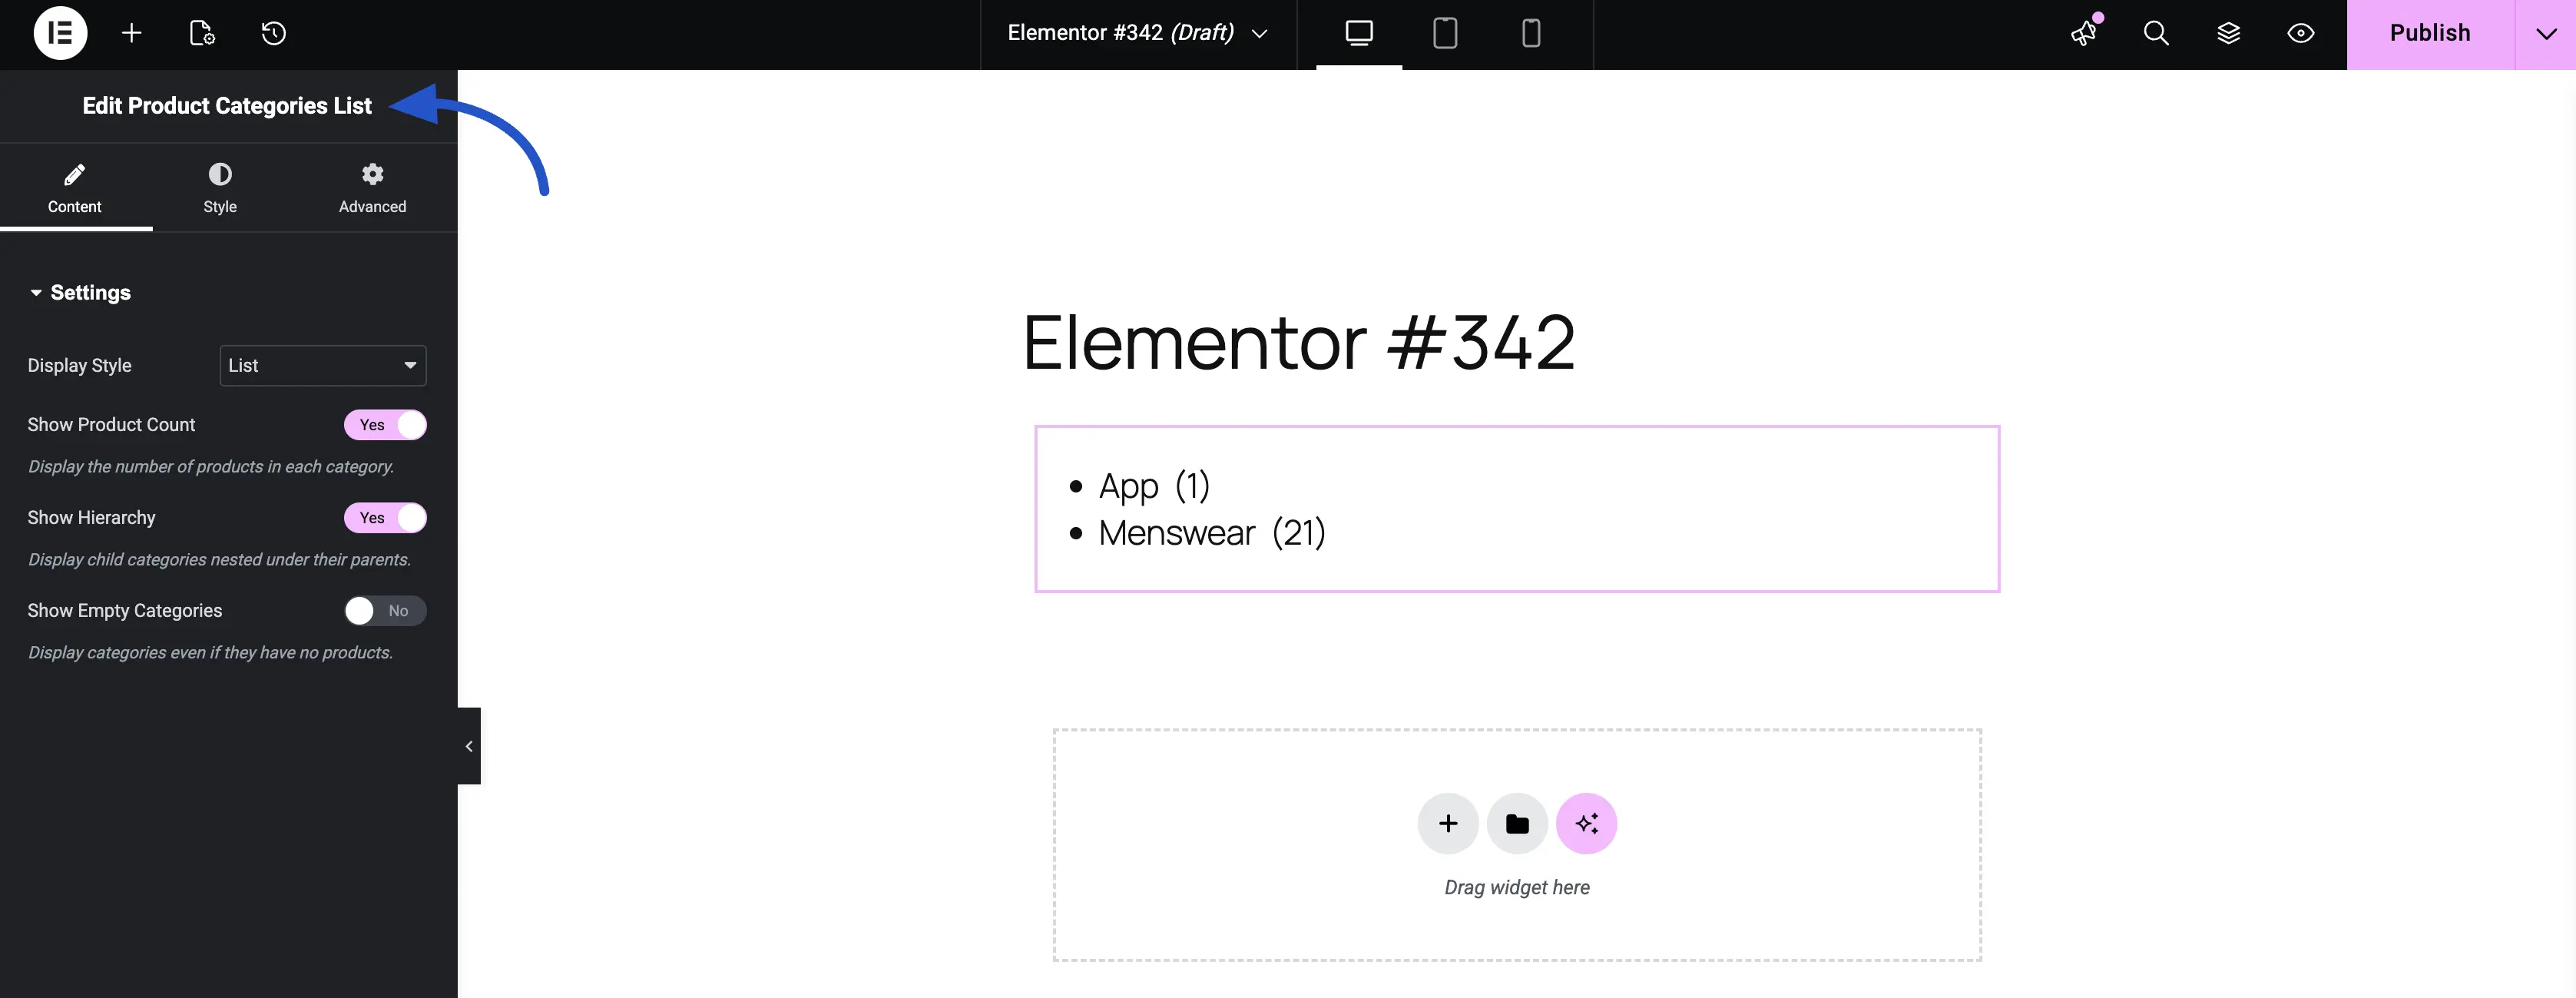2576x998 pixels.
Task: Disable Show Product Count
Action: coord(385,424)
